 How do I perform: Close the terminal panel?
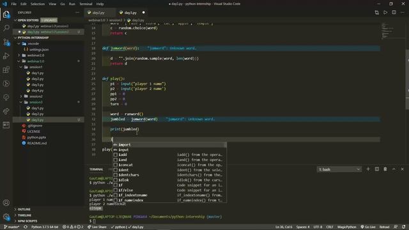point(402,169)
